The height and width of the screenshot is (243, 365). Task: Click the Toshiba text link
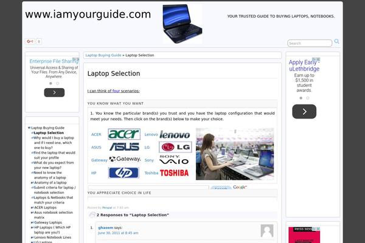pos(151,173)
